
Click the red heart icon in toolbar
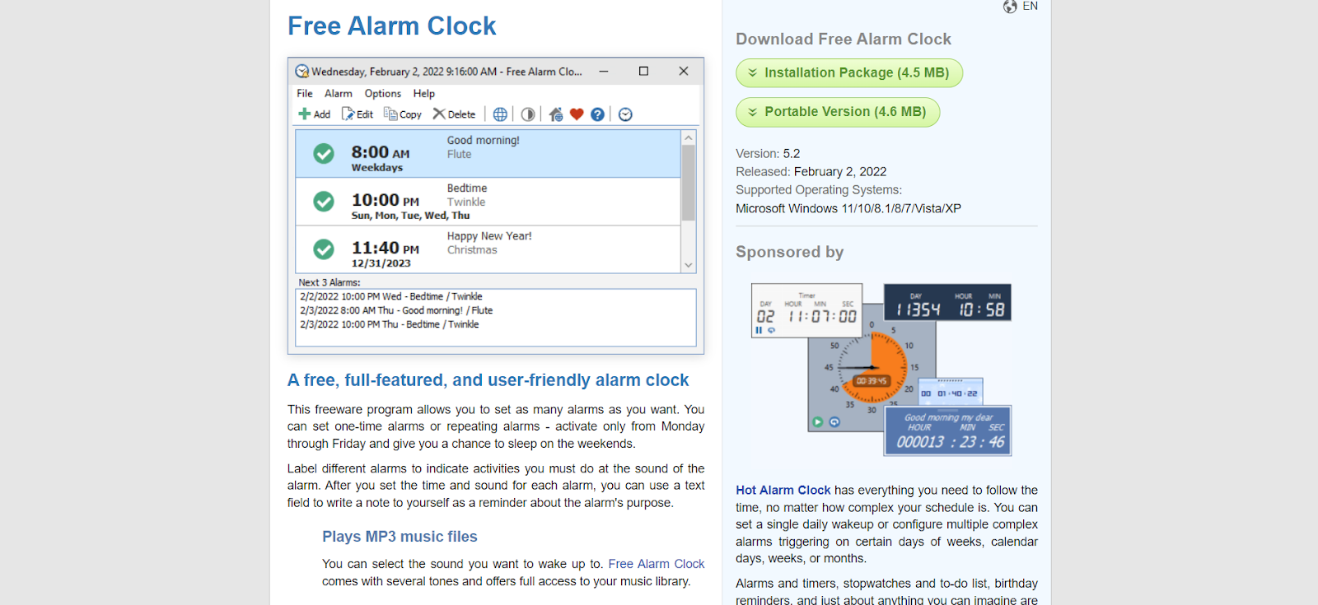click(577, 114)
